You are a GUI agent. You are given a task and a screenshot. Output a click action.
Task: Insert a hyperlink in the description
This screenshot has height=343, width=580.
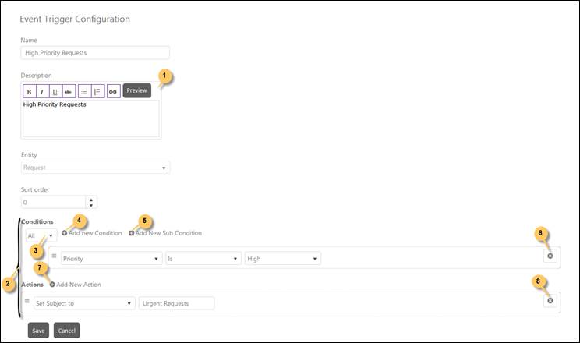point(113,91)
